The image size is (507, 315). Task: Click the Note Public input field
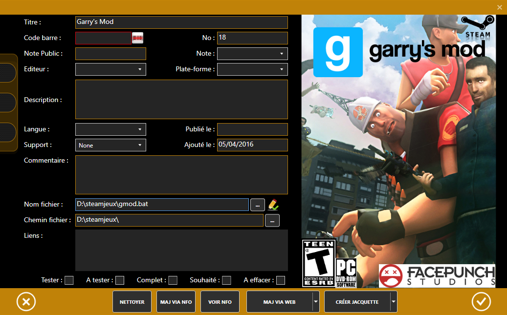pyautogui.click(x=110, y=54)
